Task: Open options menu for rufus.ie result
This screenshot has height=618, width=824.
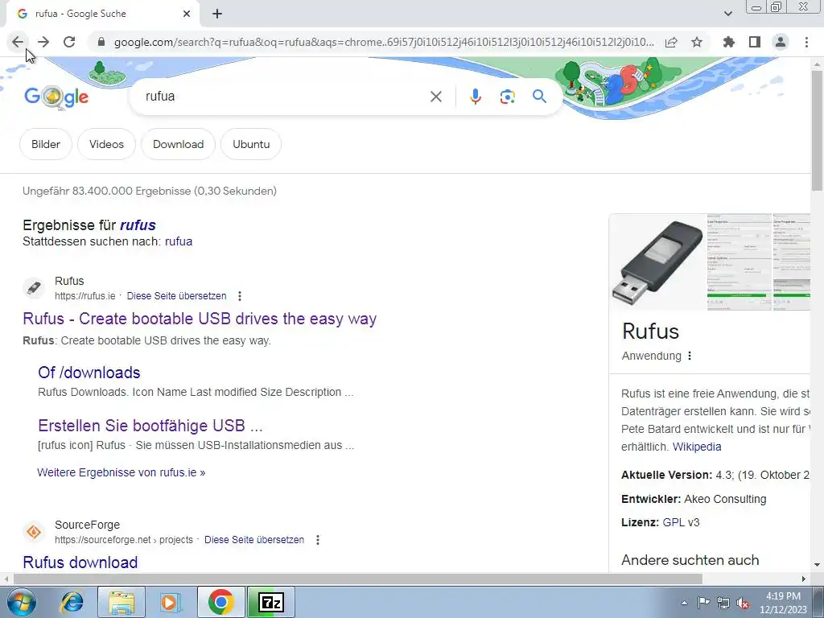Action: 240,296
